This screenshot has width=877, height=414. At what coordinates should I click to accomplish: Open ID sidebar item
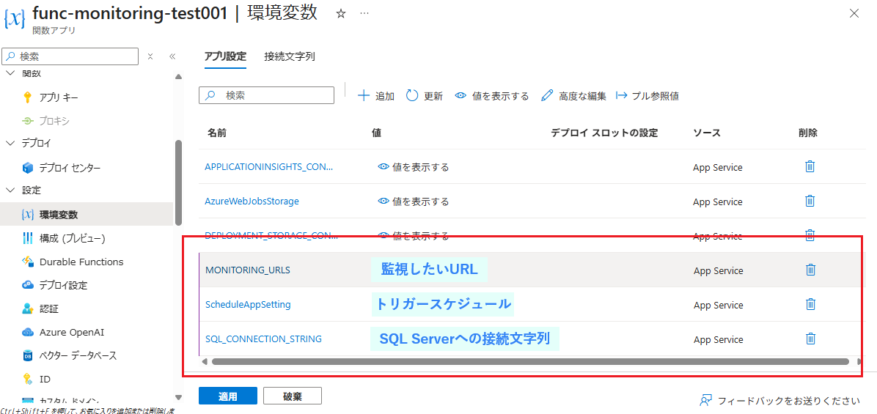(x=45, y=380)
